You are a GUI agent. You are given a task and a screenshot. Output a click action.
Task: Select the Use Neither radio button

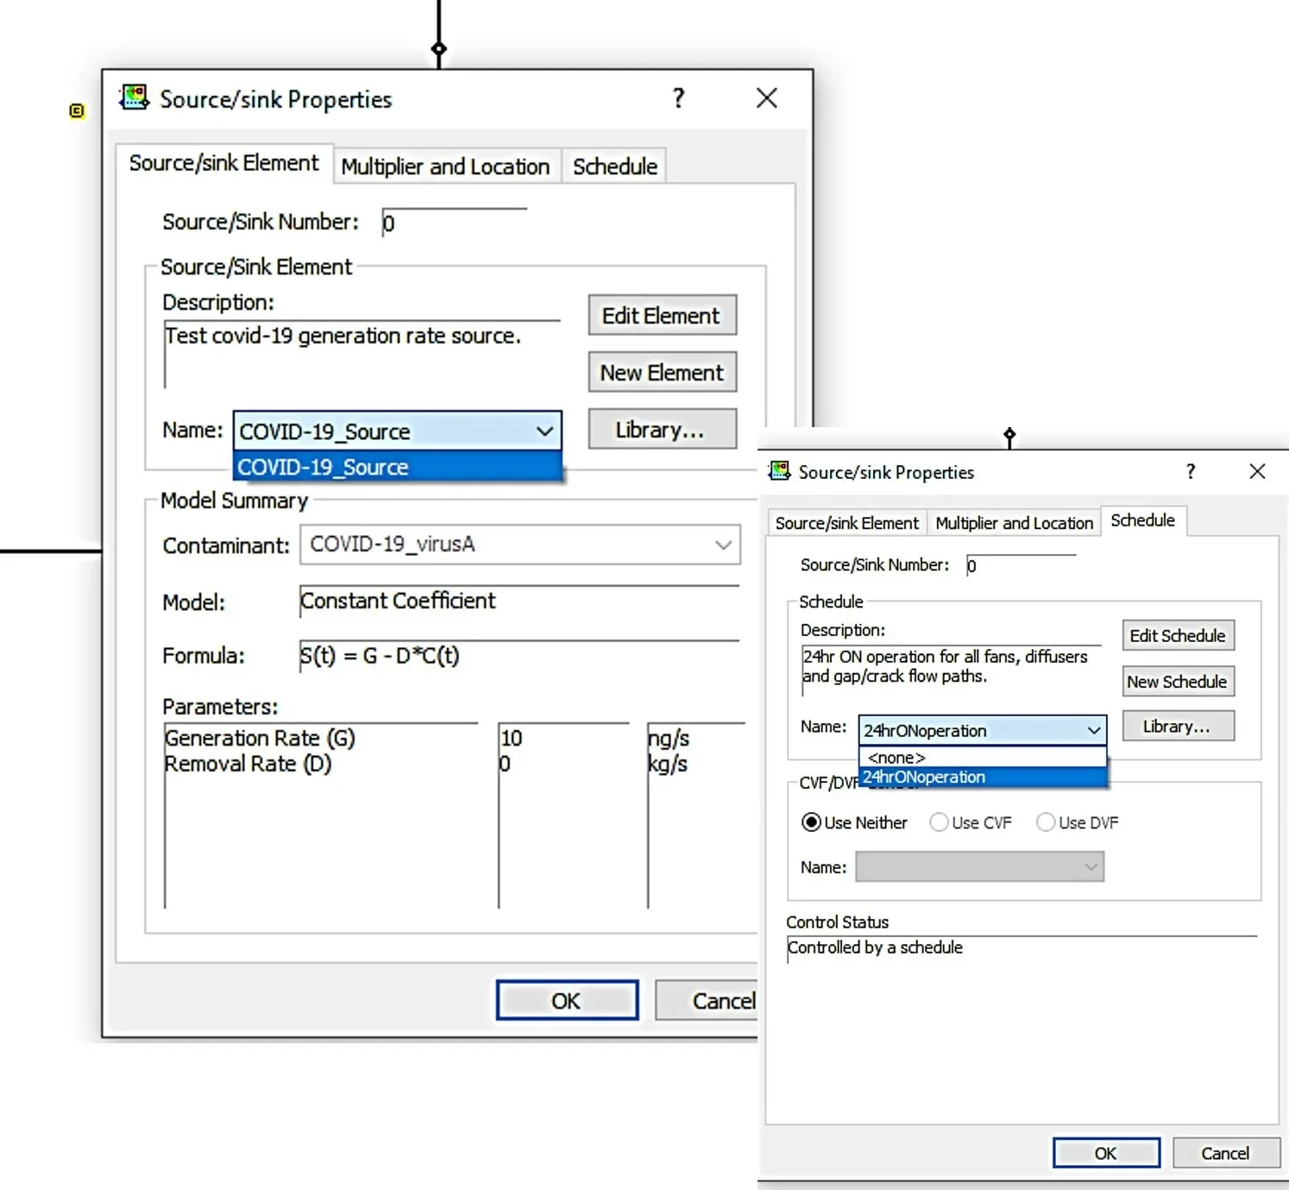point(810,822)
